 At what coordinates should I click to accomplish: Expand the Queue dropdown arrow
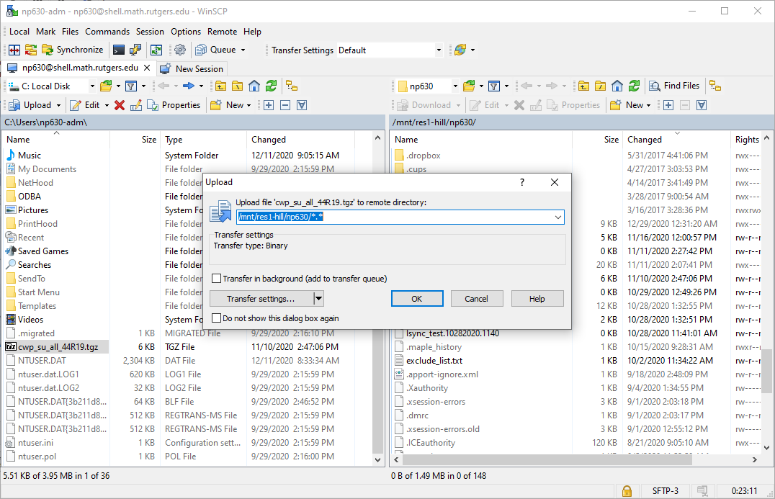243,50
